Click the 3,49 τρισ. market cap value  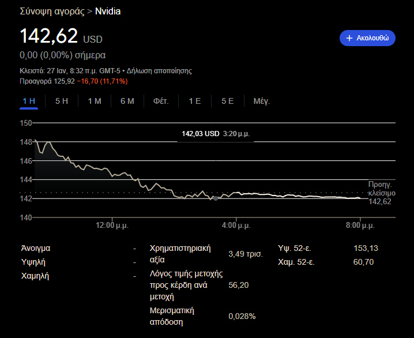(x=246, y=254)
